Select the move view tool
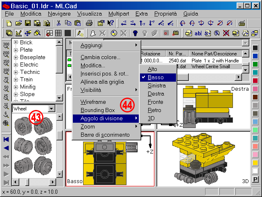262x197 pixels. pyautogui.click(x=28, y=33)
